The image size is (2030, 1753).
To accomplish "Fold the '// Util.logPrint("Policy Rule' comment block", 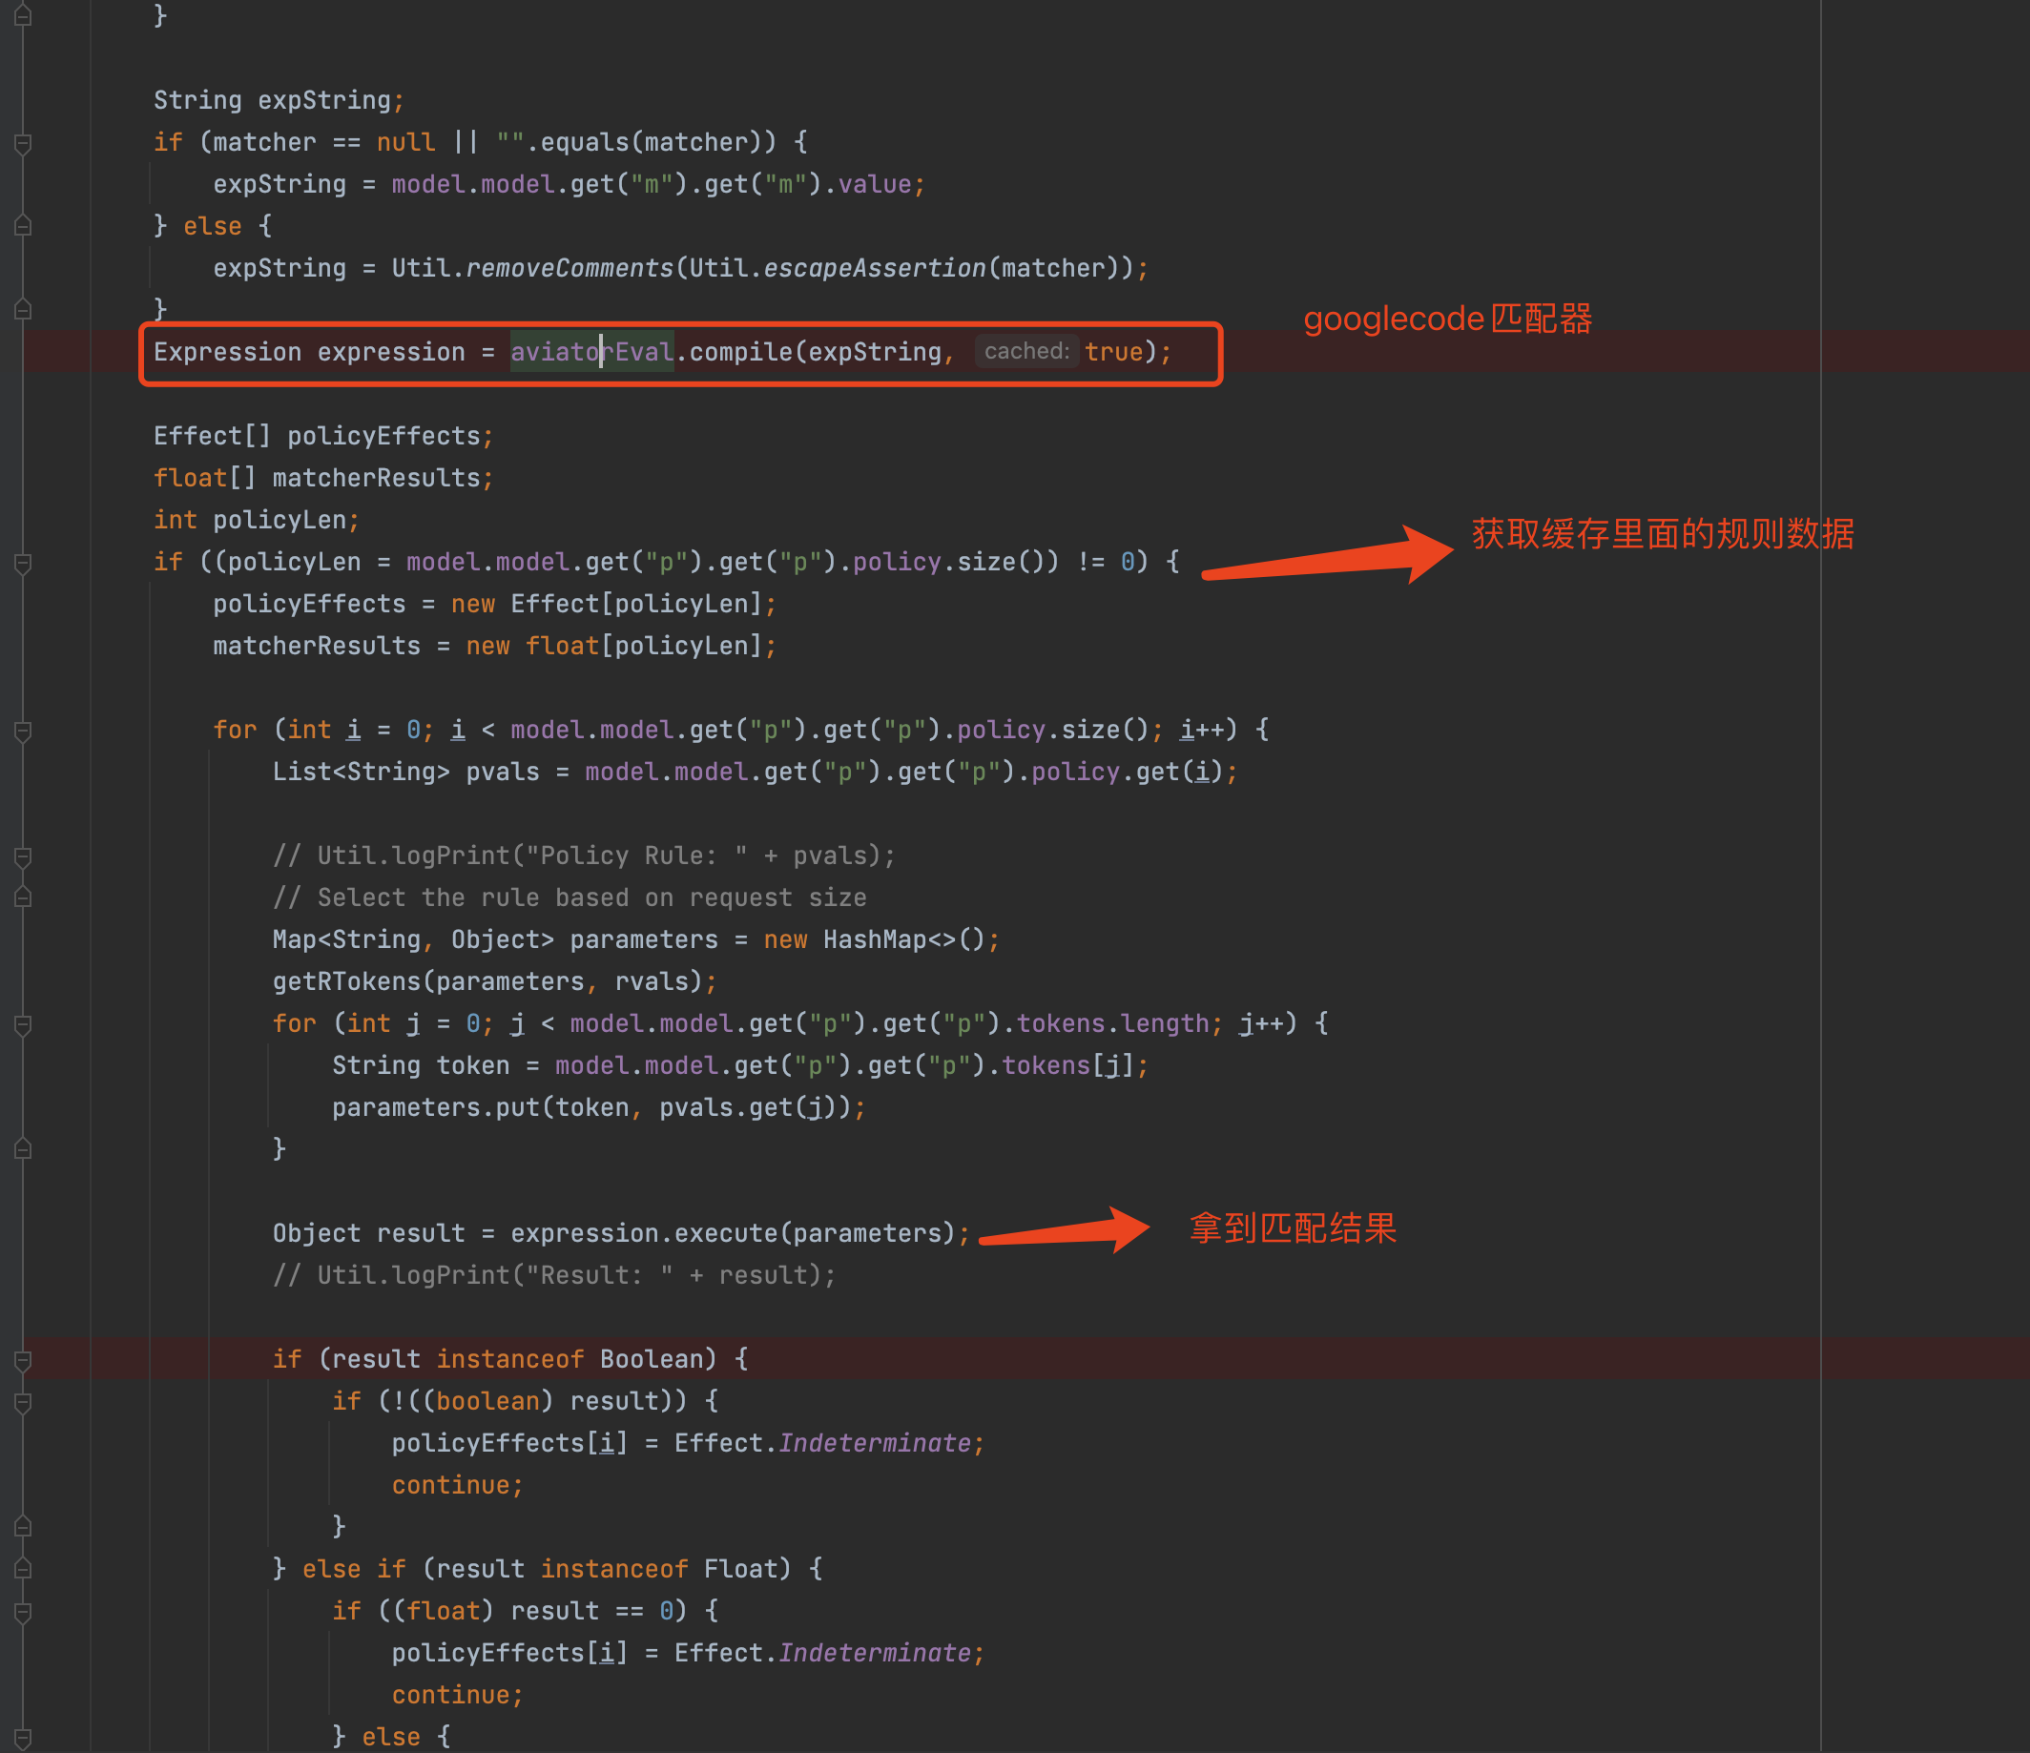I will pos(24,856).
